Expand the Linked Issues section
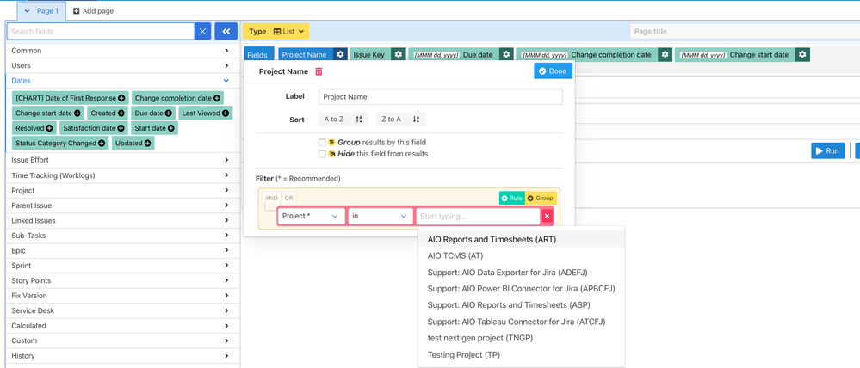The width and height of the screenshot is (860, 368). point(123,221)
